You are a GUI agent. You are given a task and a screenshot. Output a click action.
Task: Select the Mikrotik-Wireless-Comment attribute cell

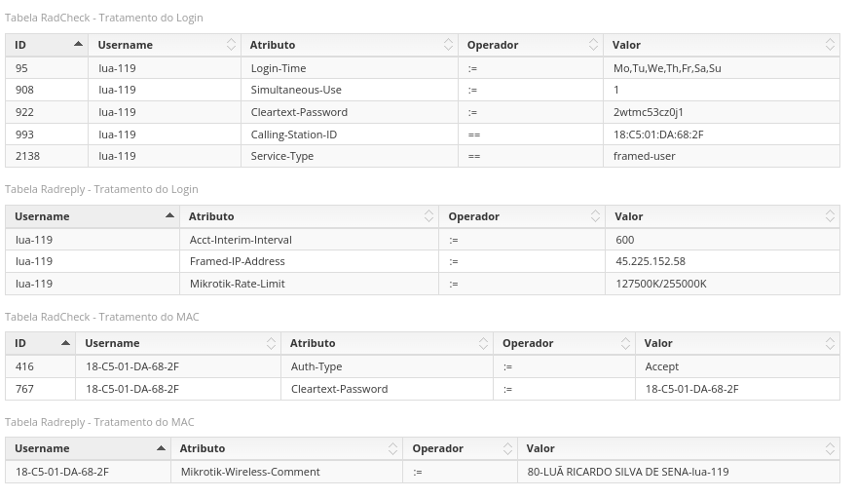(286, 472)
